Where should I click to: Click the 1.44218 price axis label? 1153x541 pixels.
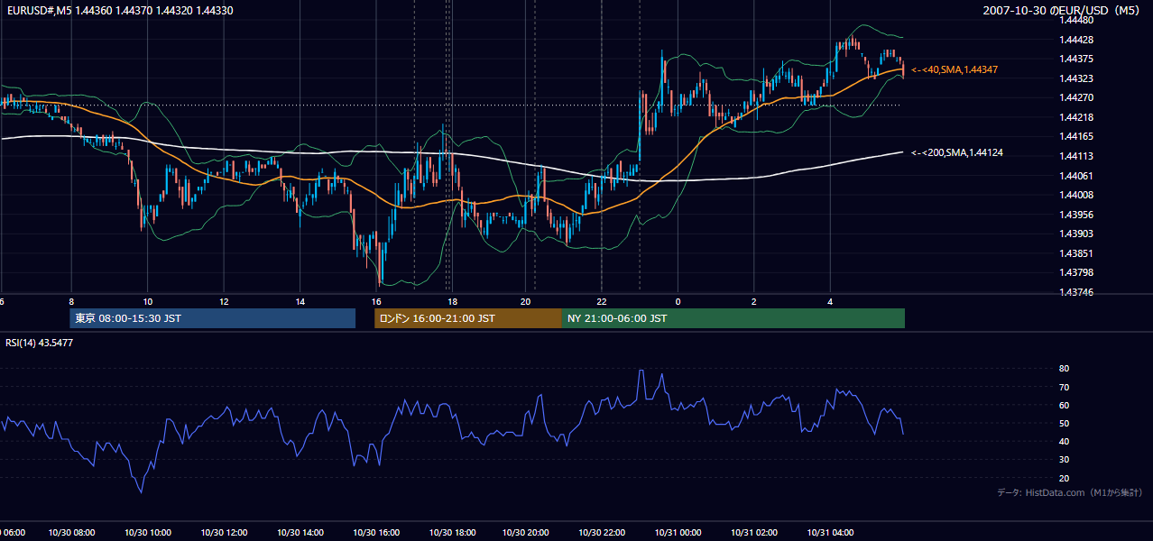coord(1076,118)
